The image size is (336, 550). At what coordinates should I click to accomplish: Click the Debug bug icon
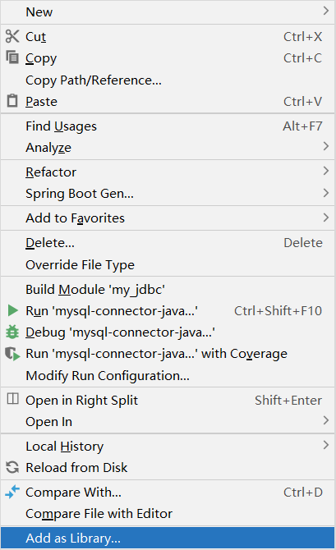pyautogui.click(x=12, y=332)
